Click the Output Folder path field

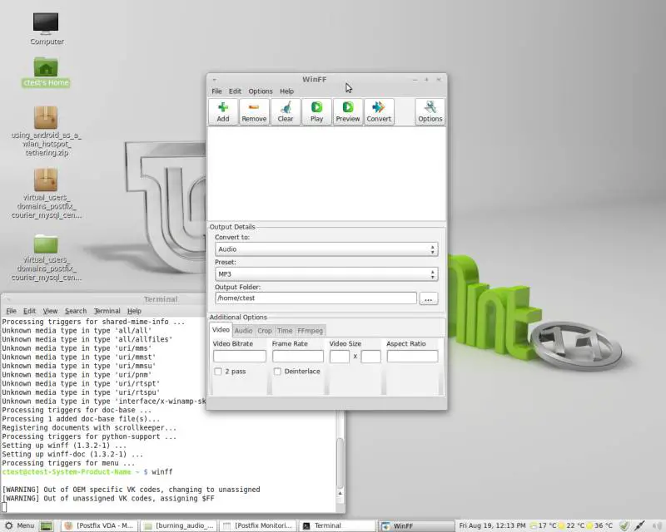316,298
